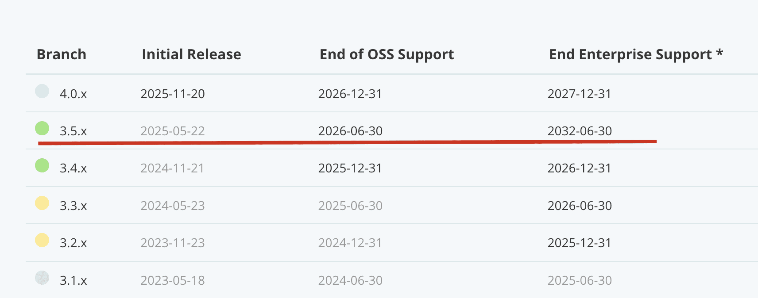Click the 2024-11-21 release date for 3.4.x
Image resolution: width=758 pixels, height=298 pixels.
[x=172, y=168]
